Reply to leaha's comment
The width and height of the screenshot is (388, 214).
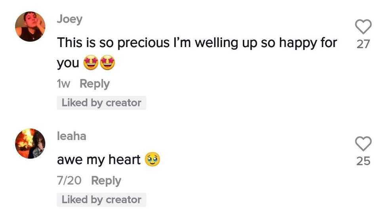pyautogui.click(x=106, y=181)
